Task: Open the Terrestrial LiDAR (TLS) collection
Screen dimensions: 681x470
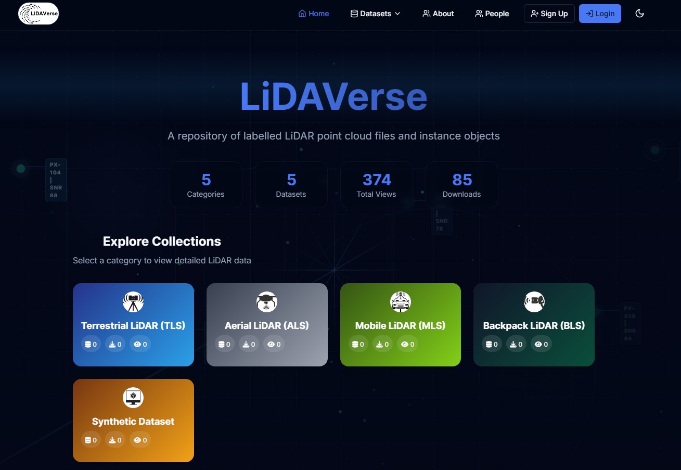Action: click(x=133, y=325)
